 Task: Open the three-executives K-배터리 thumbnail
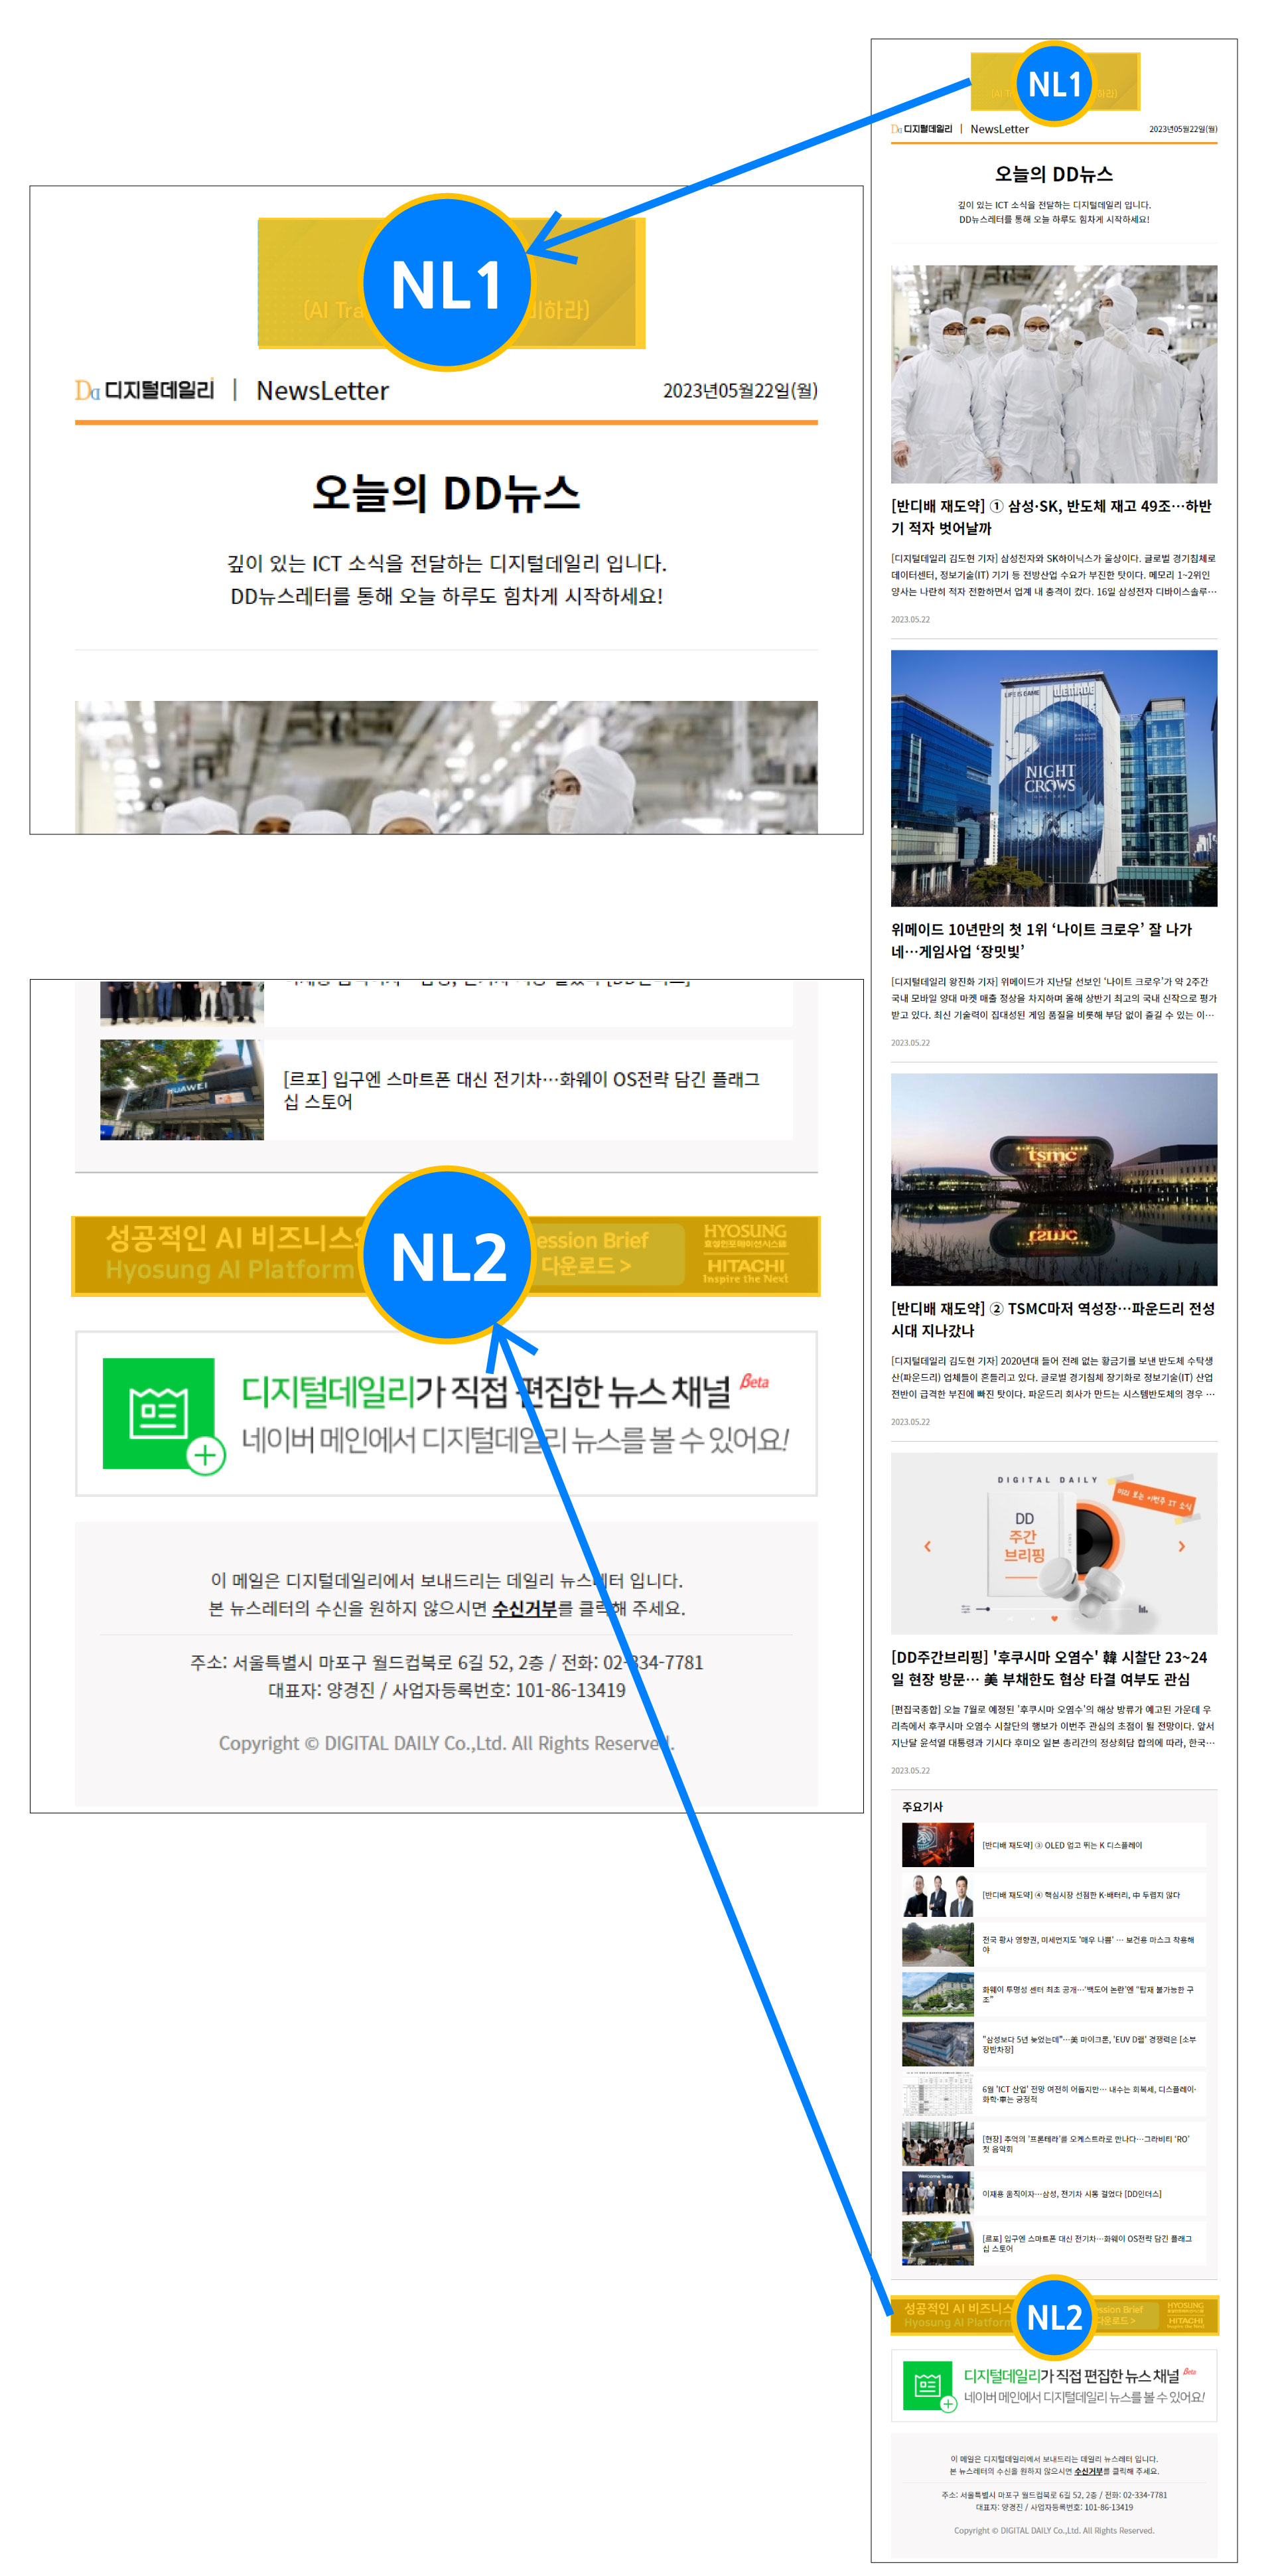coord(937,1894)
